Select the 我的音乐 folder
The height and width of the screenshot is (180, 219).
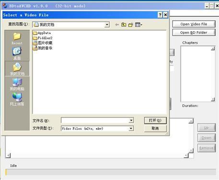point(43,48)
